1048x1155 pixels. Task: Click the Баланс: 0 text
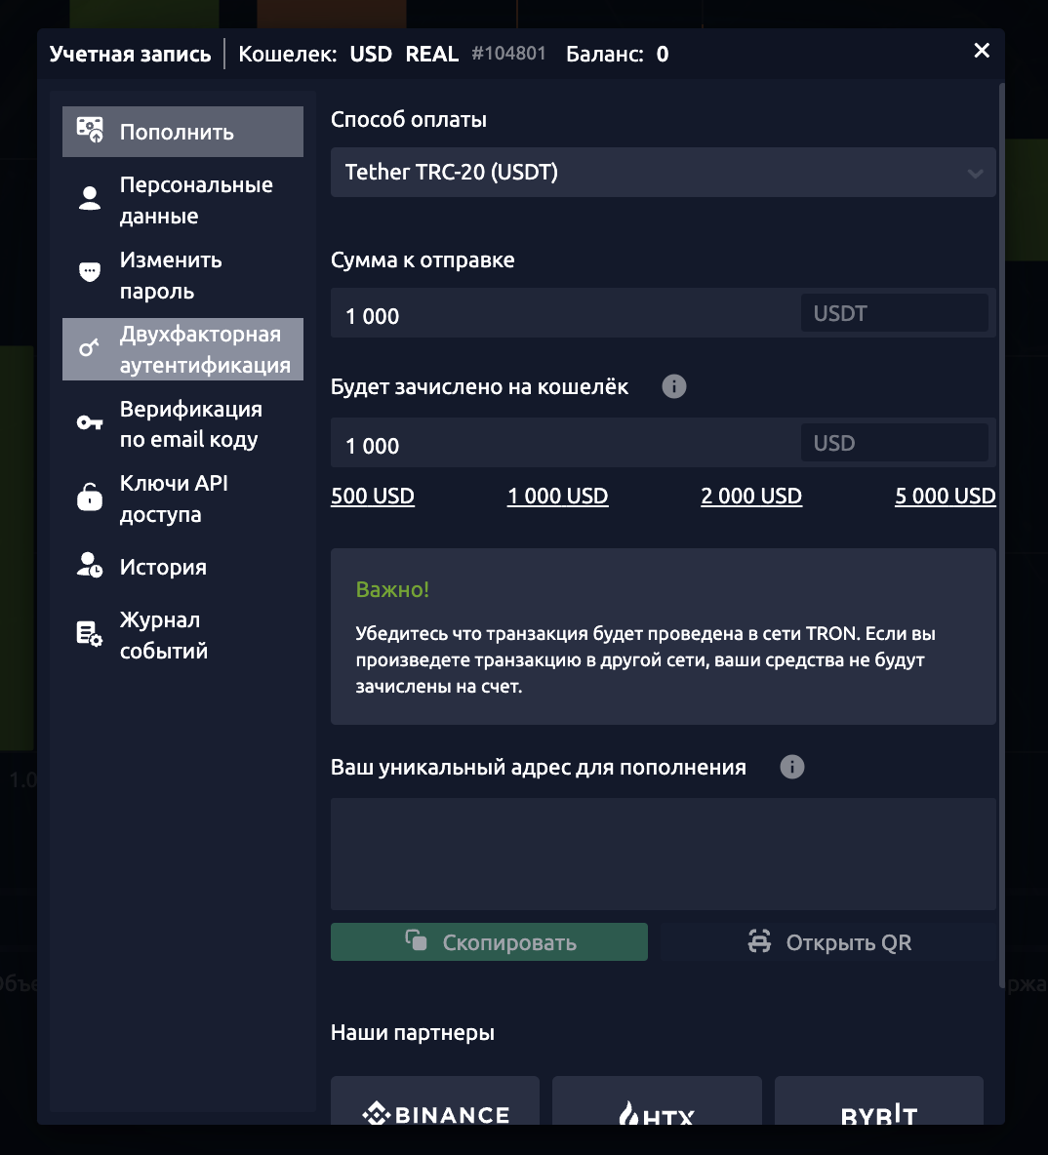pos(618,54)
